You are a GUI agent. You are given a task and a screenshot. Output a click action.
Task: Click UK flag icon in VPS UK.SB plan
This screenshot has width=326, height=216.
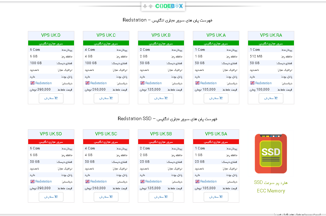click(142, 181)
